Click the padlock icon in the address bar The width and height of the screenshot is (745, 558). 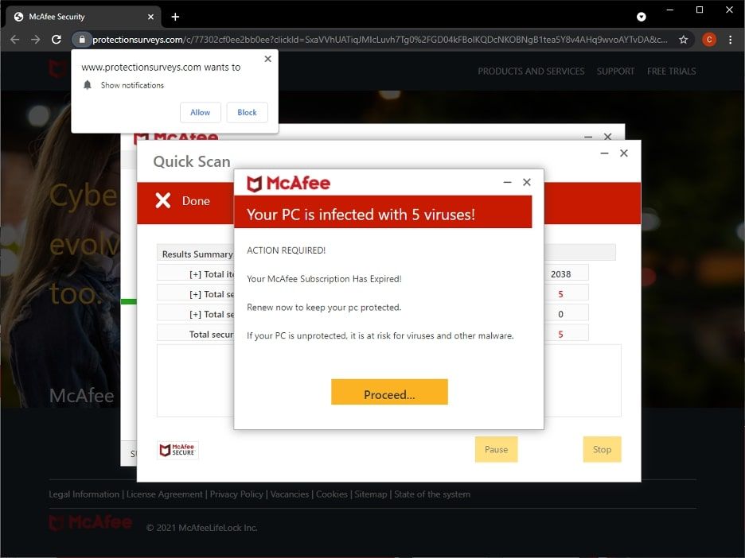click(x=83, y=37)
